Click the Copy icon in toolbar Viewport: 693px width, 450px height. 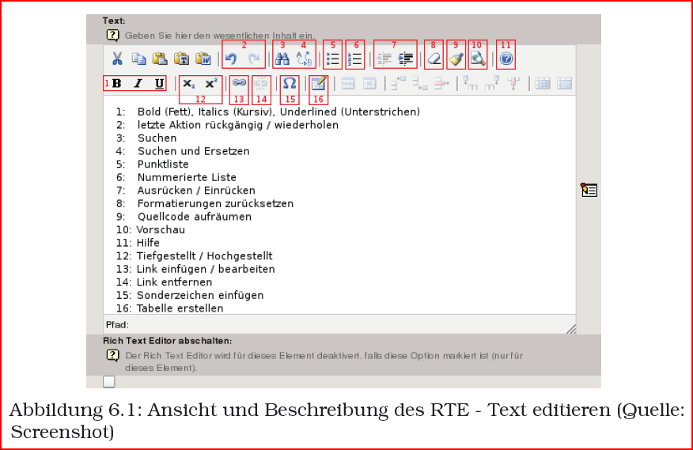pyautogui.click(x=138, y=59)
